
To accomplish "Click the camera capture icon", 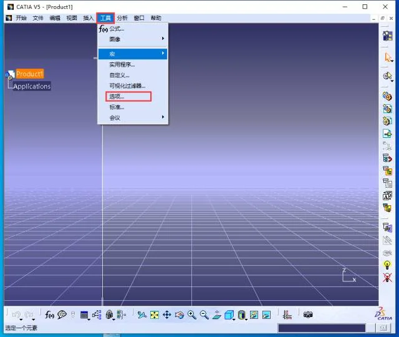I will tap(308, 315).
